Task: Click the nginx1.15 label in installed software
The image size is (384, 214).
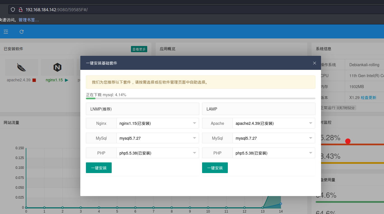Action: (54, 80)
